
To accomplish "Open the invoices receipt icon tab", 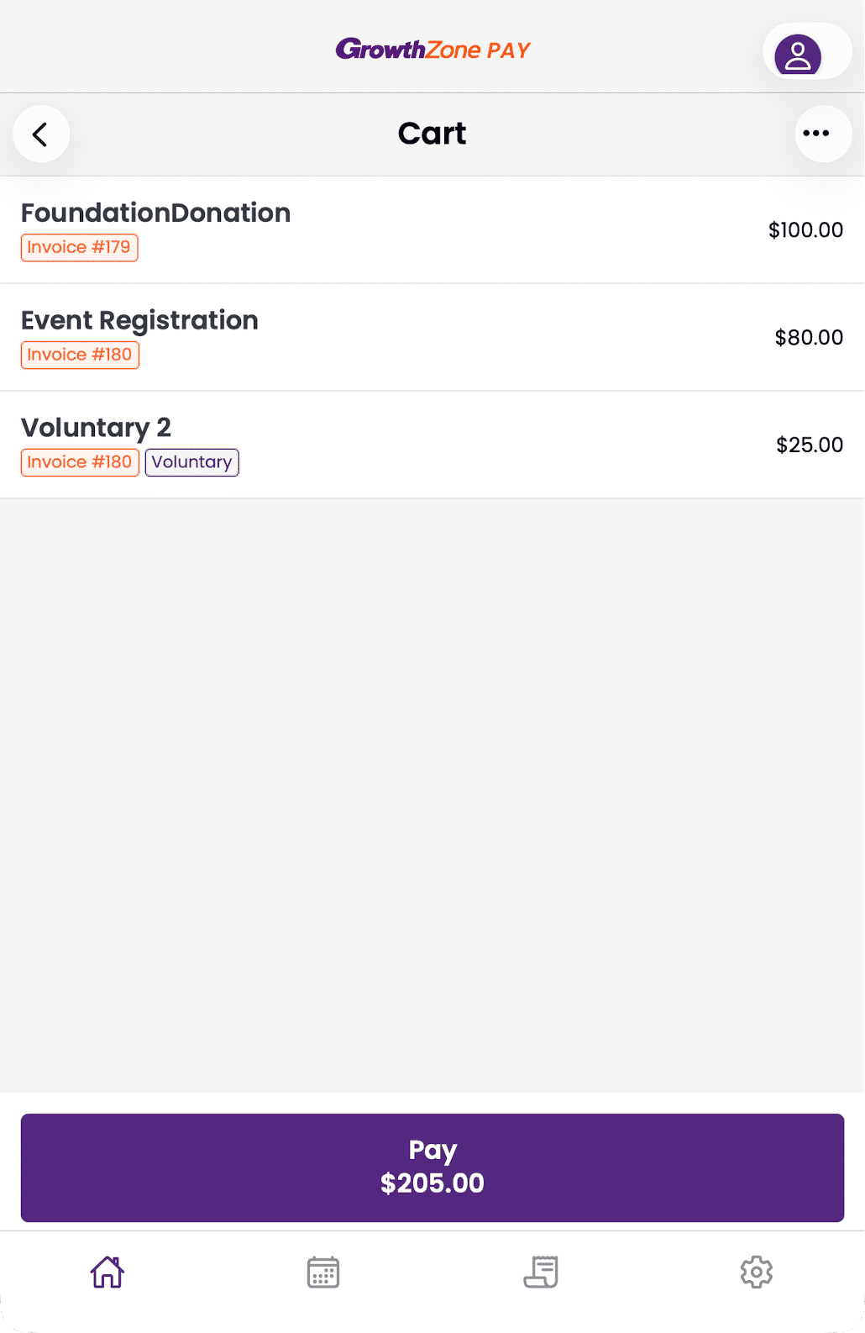I will pos(541,1272).
